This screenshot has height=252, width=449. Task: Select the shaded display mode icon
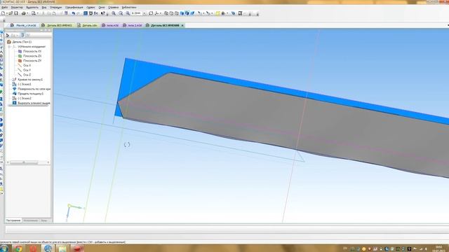(182, 13)
